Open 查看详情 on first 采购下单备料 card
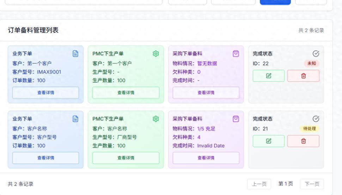 point(206,93)
